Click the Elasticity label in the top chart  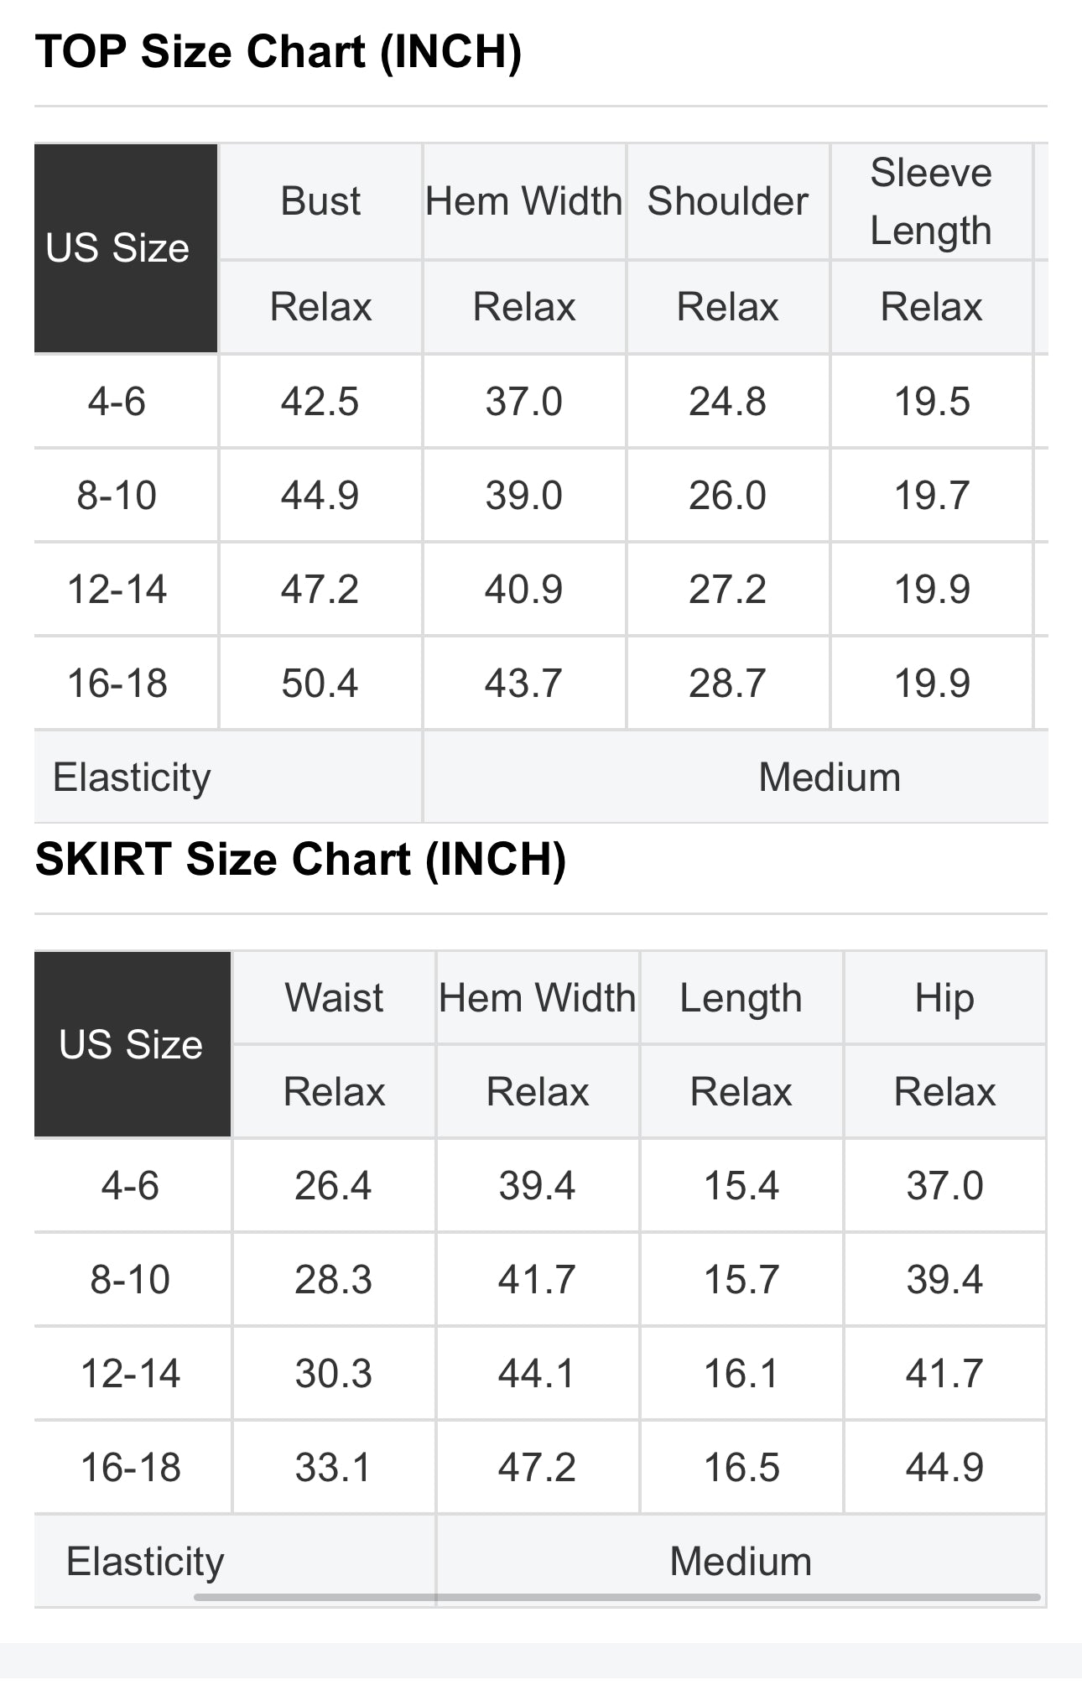(132, 777)
